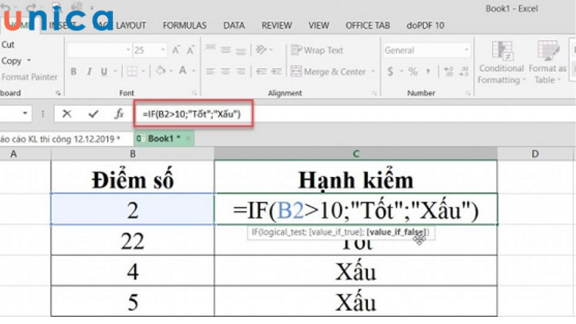Select column D header
576x324 pixels.
[535, 154]
